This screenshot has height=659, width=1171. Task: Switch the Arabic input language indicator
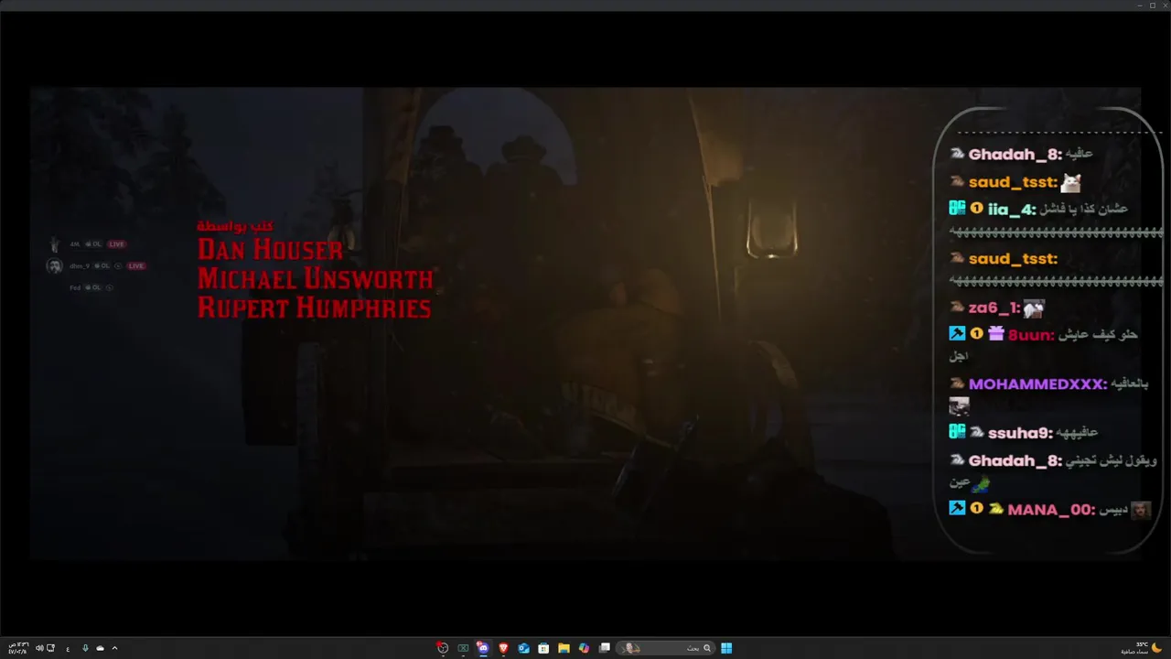pyautogui.click(x=68, y=649)
